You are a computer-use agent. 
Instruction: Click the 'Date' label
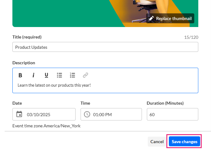point(17,103)
